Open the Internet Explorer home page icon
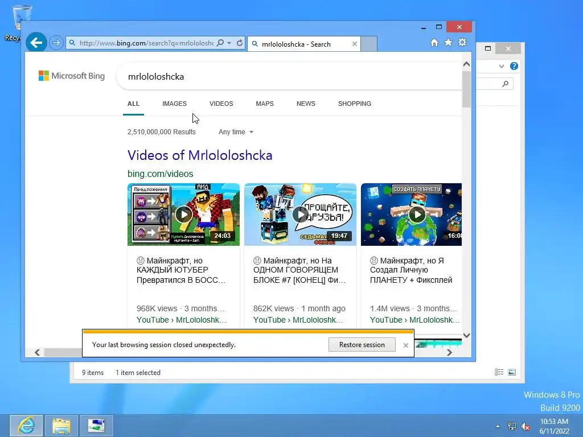Viewport: 583px width, 437px height. coord(434,42)
